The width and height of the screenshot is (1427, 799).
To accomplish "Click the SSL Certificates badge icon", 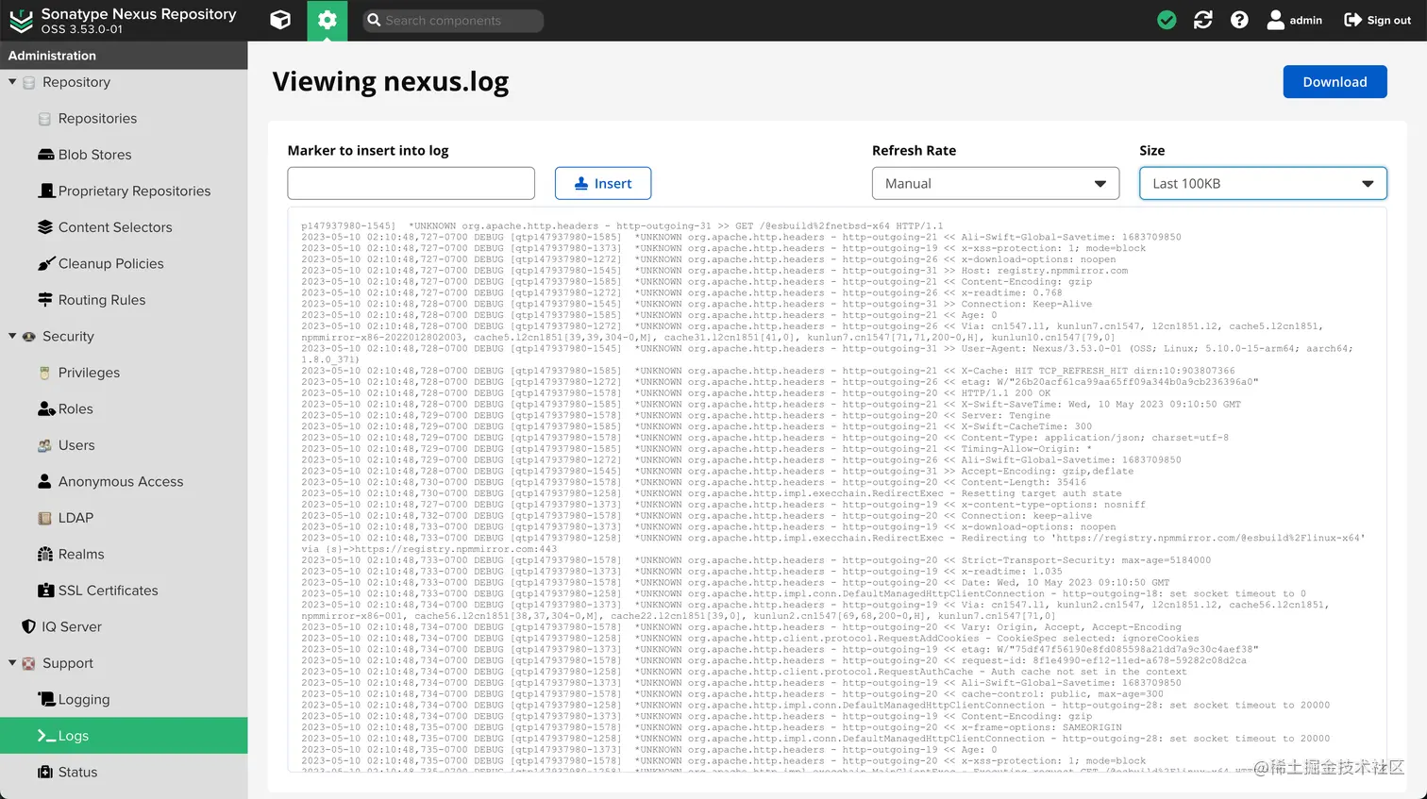I will click(45, 591).
